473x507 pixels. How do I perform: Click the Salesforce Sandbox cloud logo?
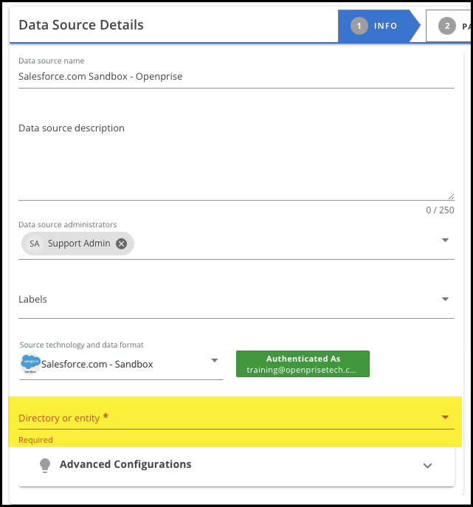click(30, 363)
